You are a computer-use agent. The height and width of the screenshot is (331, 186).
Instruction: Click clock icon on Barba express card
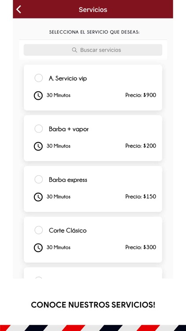38,197
